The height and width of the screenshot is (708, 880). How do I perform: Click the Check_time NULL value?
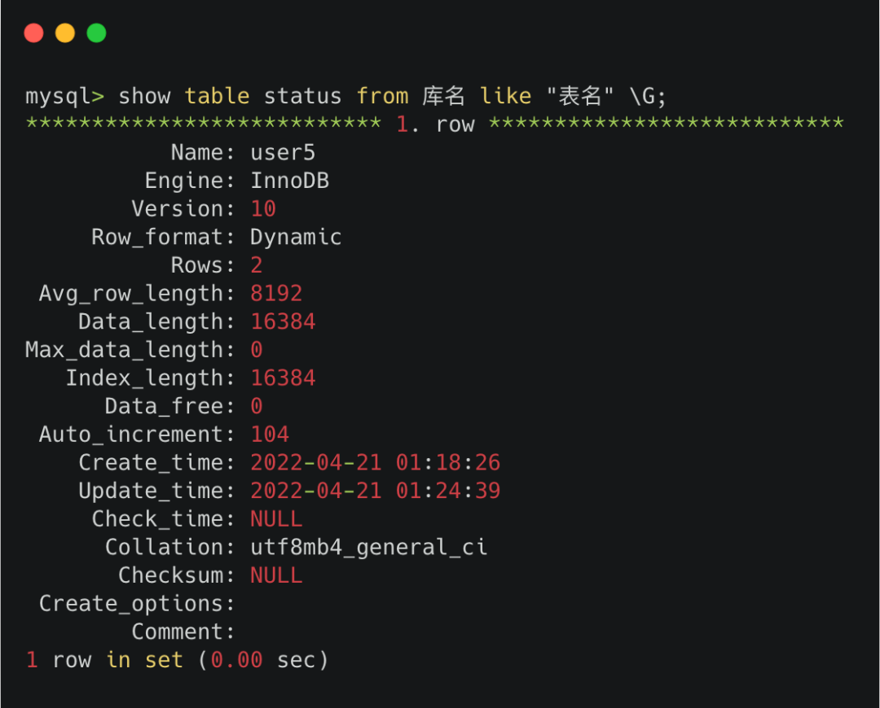click(276, 519)
